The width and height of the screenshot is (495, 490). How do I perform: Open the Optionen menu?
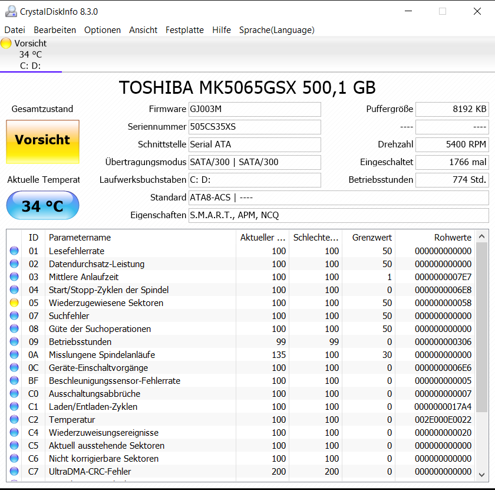click(x=103, y=30)
